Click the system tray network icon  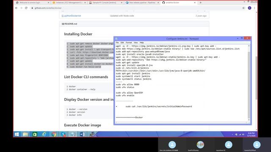click(240, 134)
